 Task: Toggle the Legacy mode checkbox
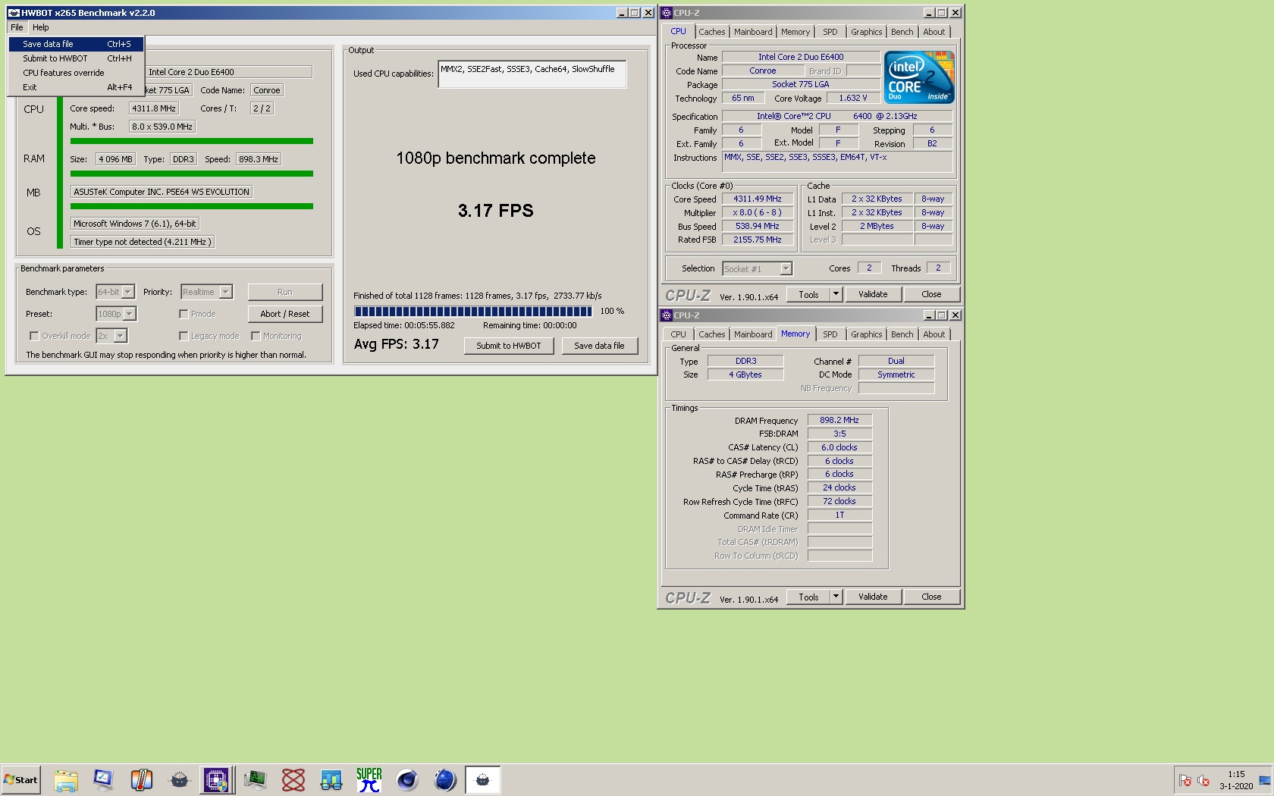[184, 336]
